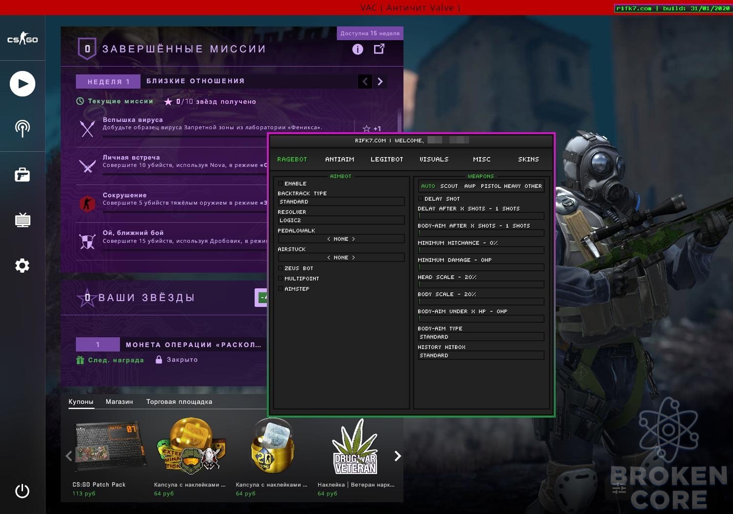Adjust the HEAD SCALE slider

click(x=481, y=284)
